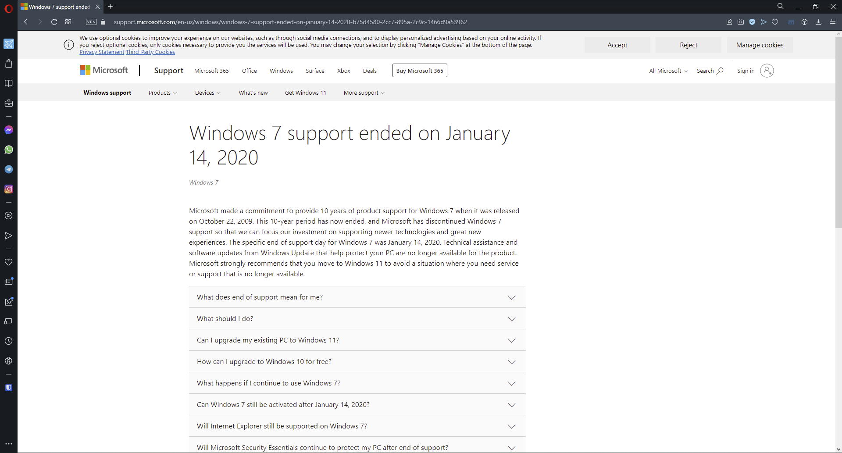The height and width of the screenshot is (453, 842).
Task: Expand 'Will Internet Explorer still be supported' question
Action: coord(357,426)
